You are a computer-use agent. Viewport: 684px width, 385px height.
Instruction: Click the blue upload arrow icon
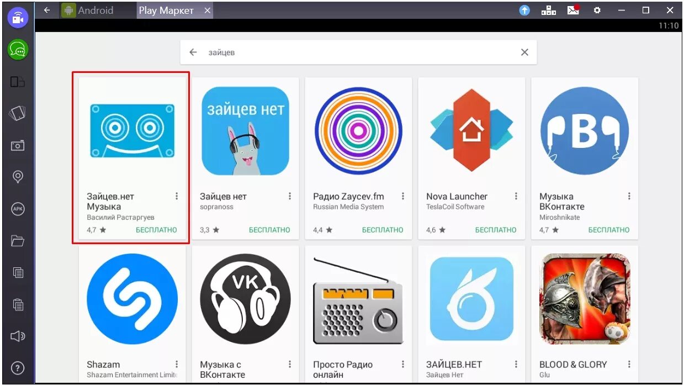pyautogui.click(x=524, y=10)
